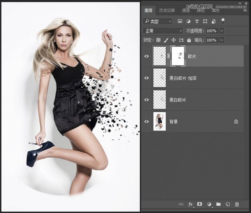Filter layers by text type icon
This screenshot has width=251, height=213.
(197, 21)
